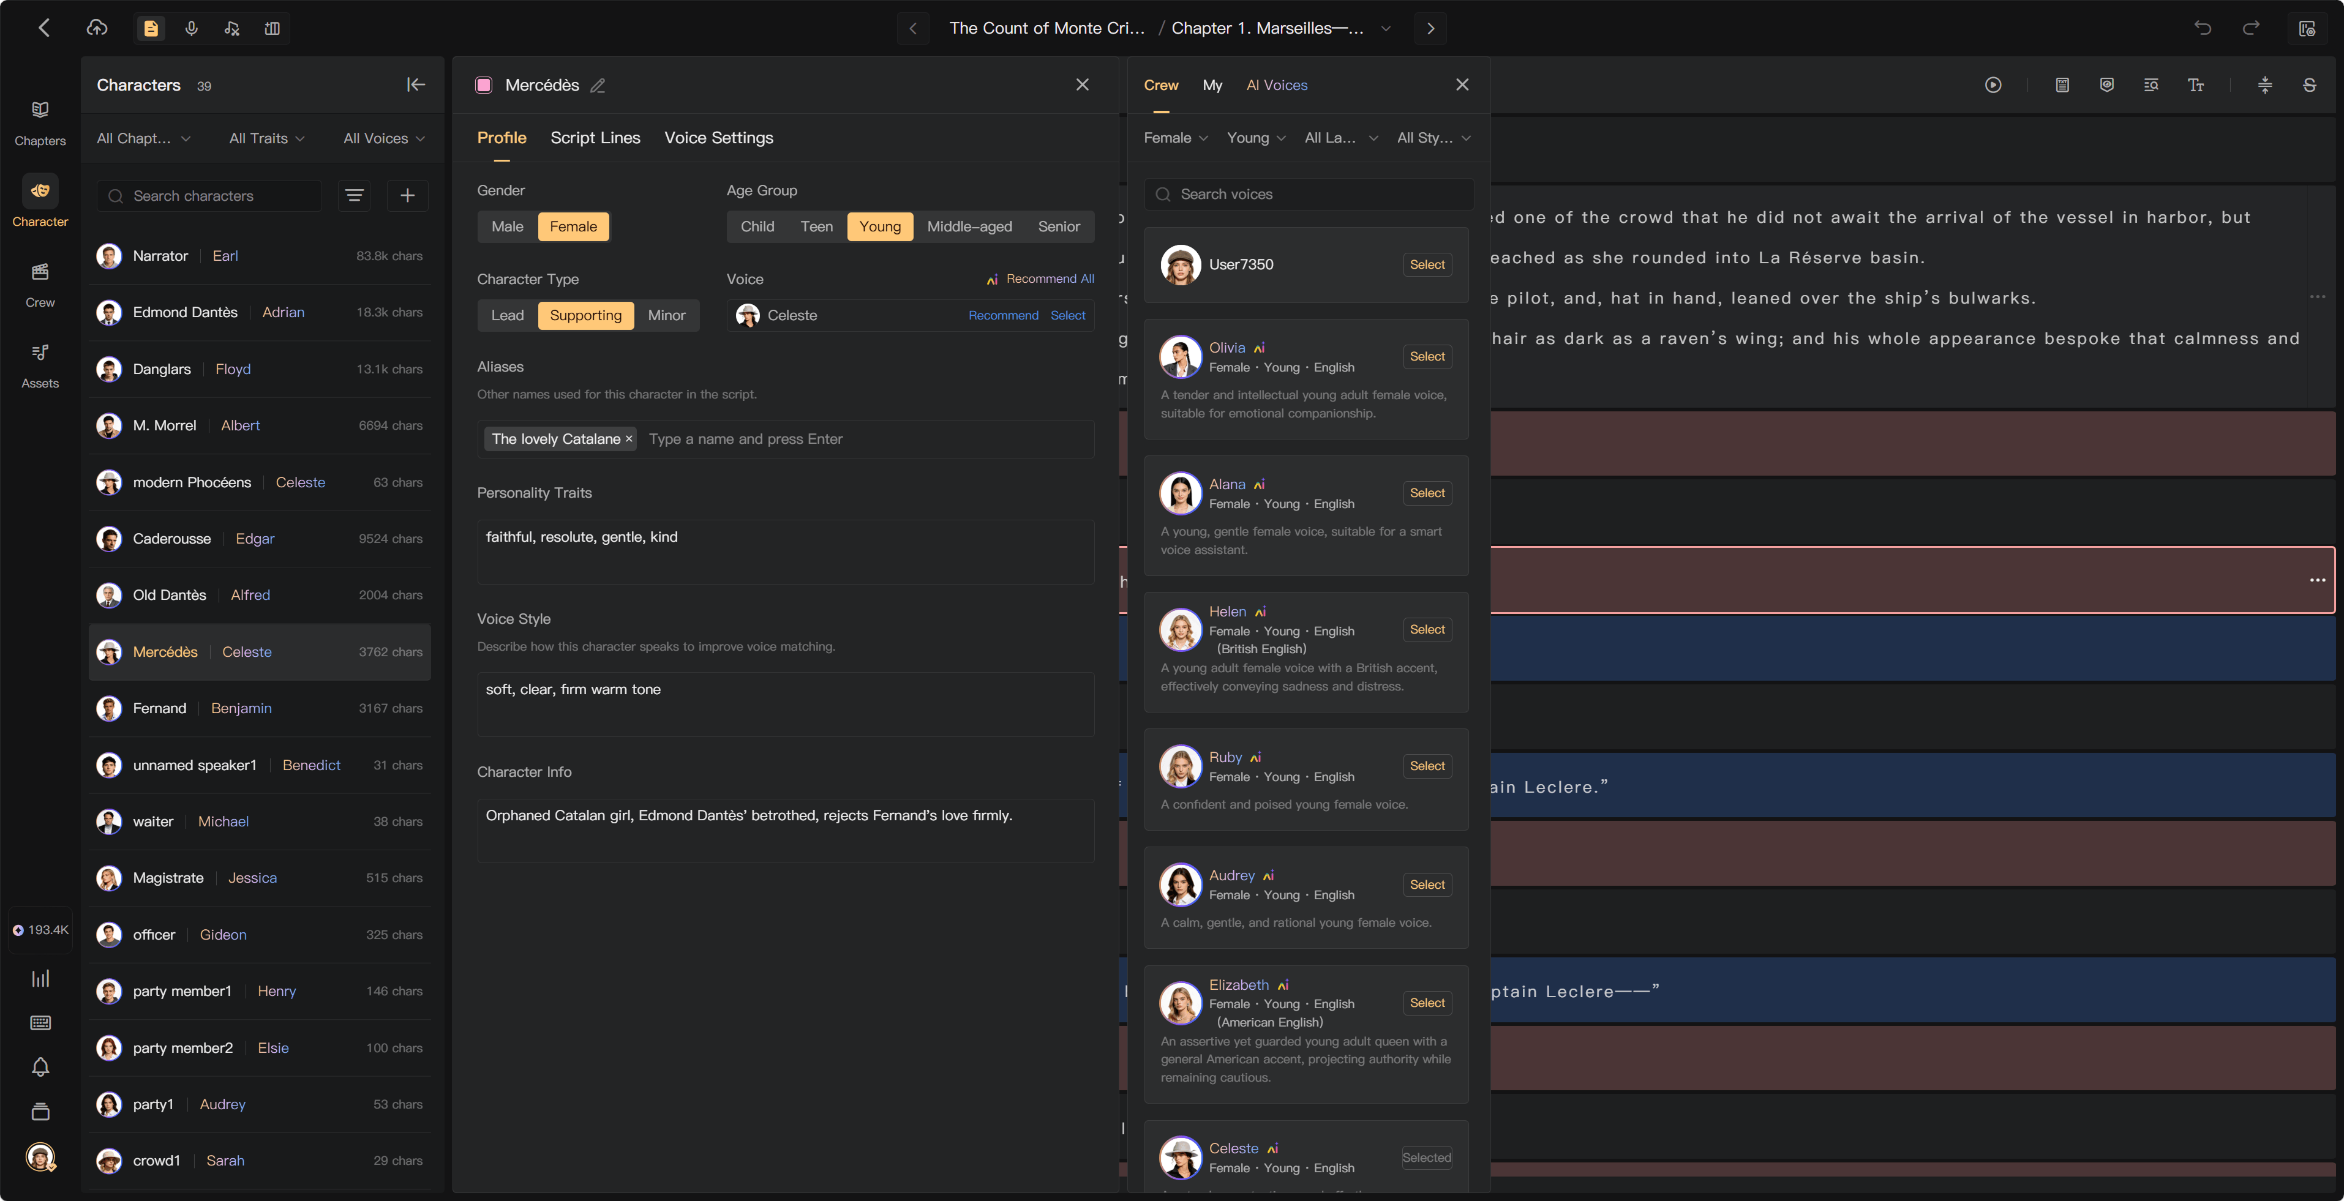Expand the All Chapters filter dropdown
Viewport: 2344px width, 1201px height.
coord(144,138)
